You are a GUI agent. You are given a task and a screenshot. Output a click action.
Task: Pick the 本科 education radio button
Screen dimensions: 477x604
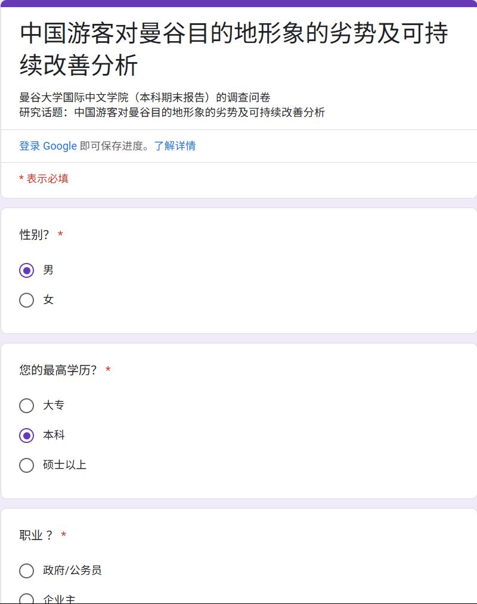[26, 435]
